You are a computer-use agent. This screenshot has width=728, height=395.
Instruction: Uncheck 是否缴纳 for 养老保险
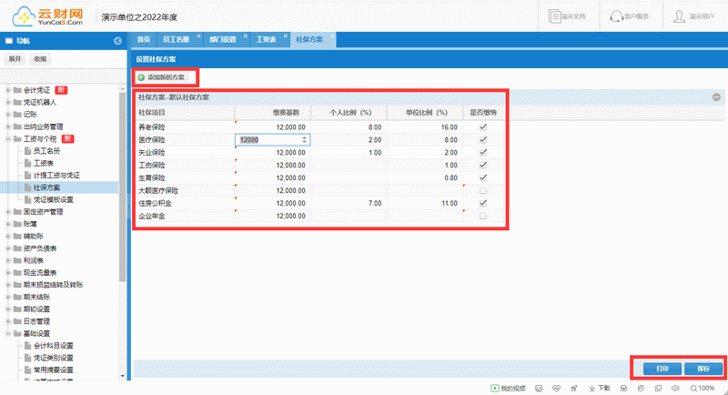click(x=483, y=127)
